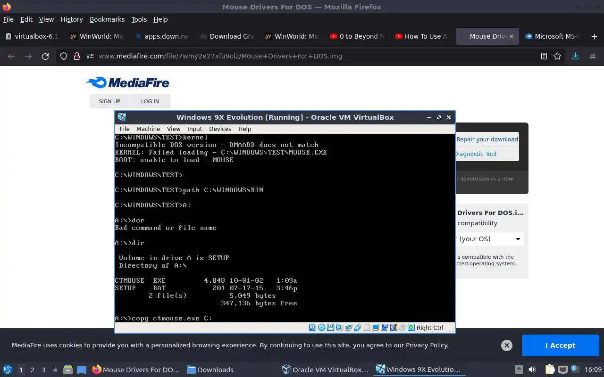Click the MediaFire logo

(127, 83)
